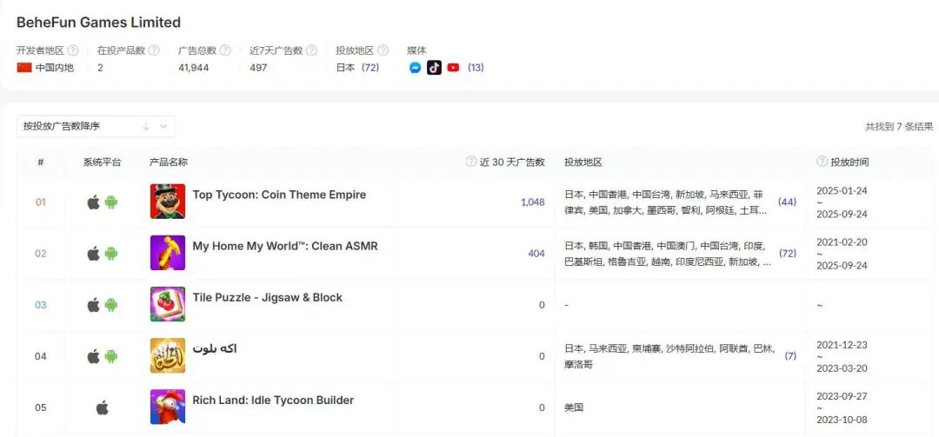Image resolution: width=939 pixels, height=437 pixels.
Task: Click the 1,048 ad count for Top Tycoon
Action: pyautogui.click(x=532, y=202)
